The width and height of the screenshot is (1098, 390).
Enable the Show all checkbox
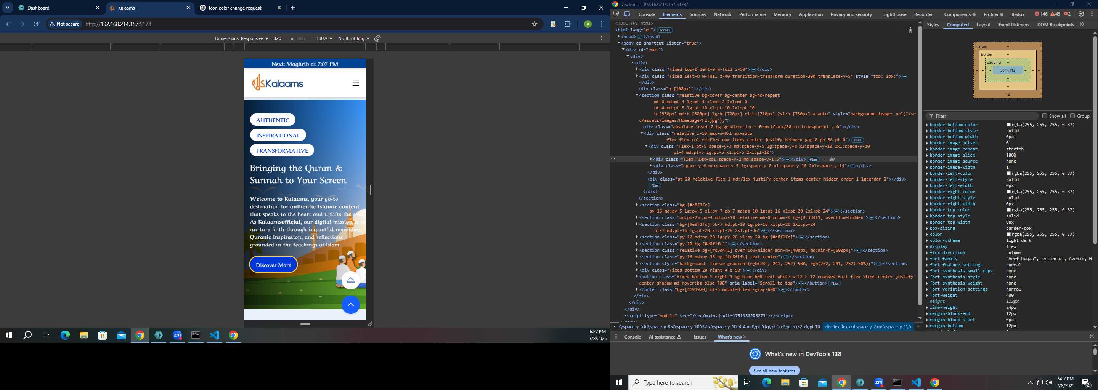1044,116
